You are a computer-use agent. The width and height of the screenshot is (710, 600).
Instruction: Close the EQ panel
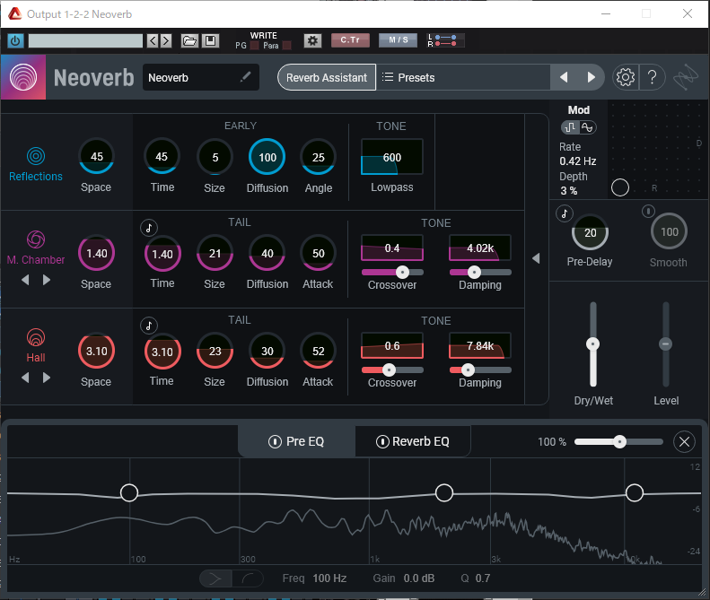[x=684, y=441]
